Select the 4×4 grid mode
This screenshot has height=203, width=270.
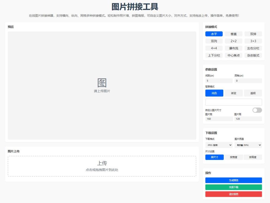(214, 48)
